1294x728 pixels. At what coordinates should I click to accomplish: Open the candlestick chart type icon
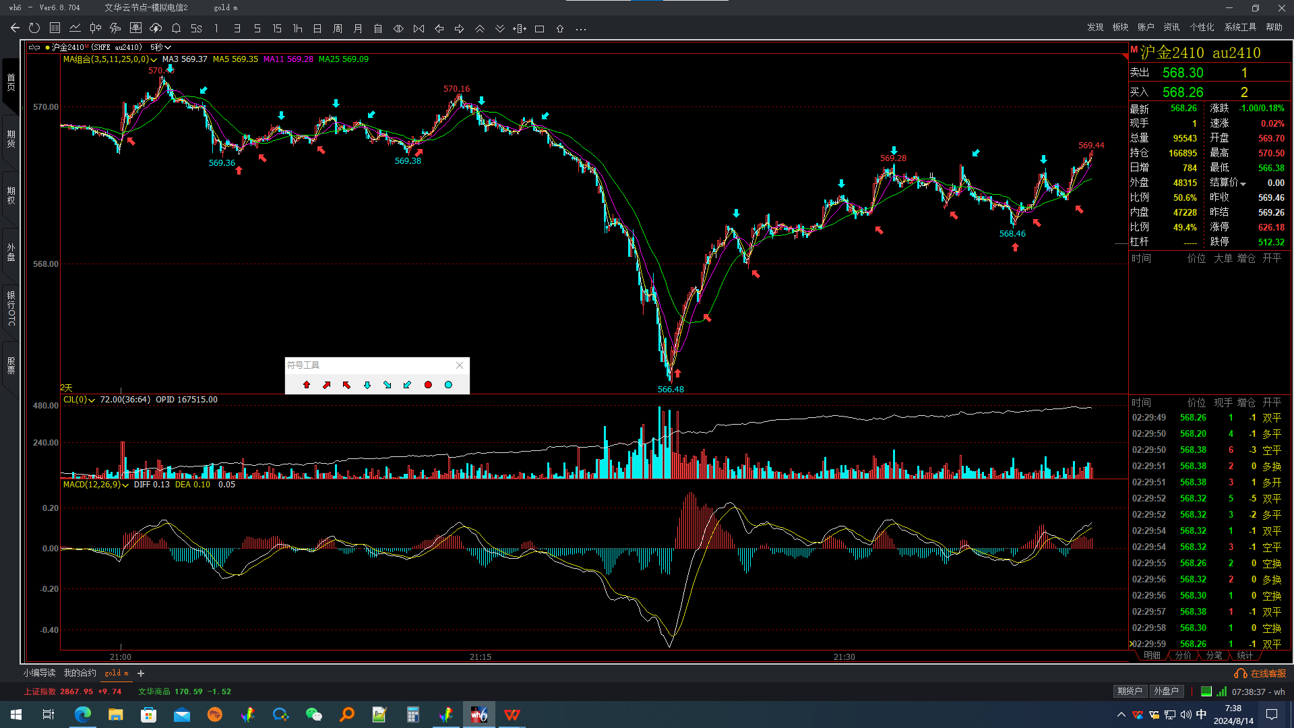coord(95,28)
